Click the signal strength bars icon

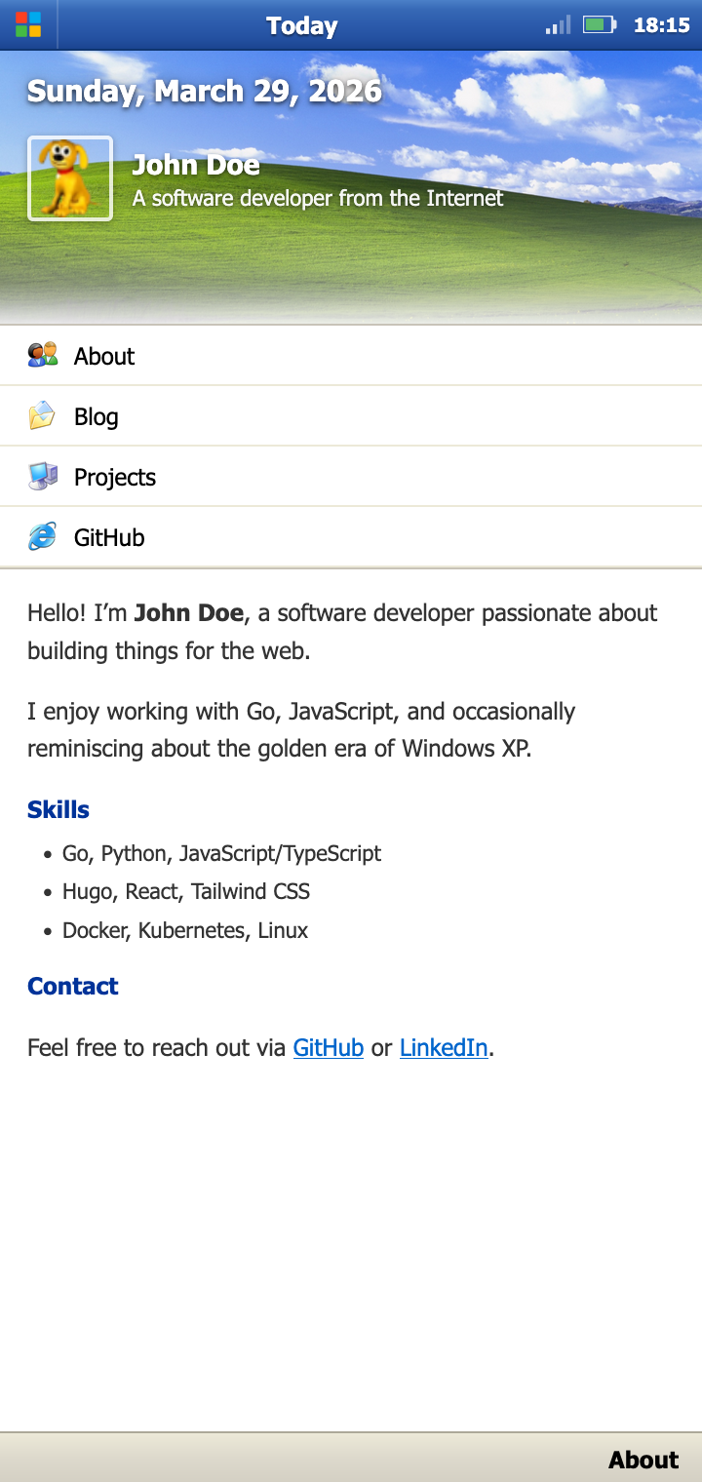559,24
